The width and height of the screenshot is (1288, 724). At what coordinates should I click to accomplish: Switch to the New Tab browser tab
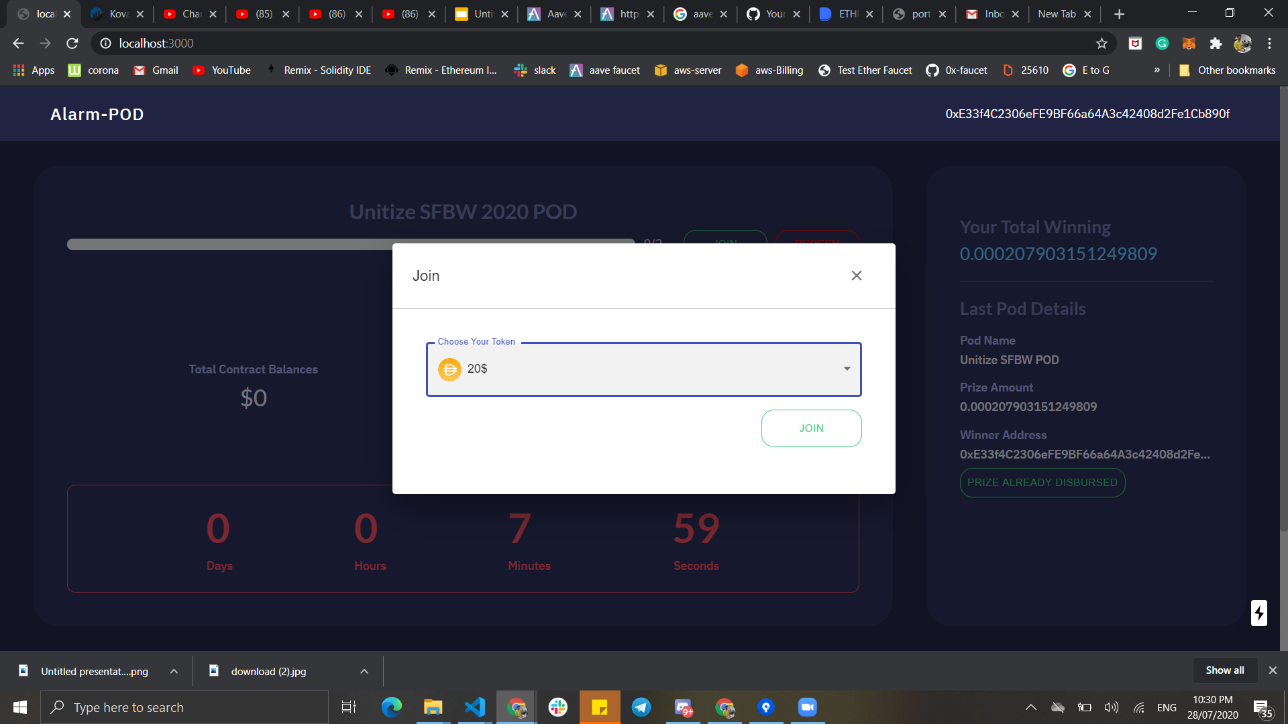[x=1057, y=13]
